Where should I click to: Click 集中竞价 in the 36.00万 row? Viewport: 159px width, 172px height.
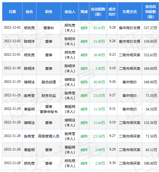tap(130, 82)
